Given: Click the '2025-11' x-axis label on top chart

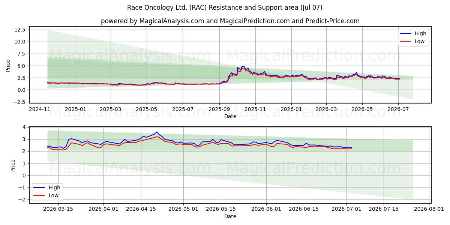Looking at the screenshot, I should [x=255, y=109].
